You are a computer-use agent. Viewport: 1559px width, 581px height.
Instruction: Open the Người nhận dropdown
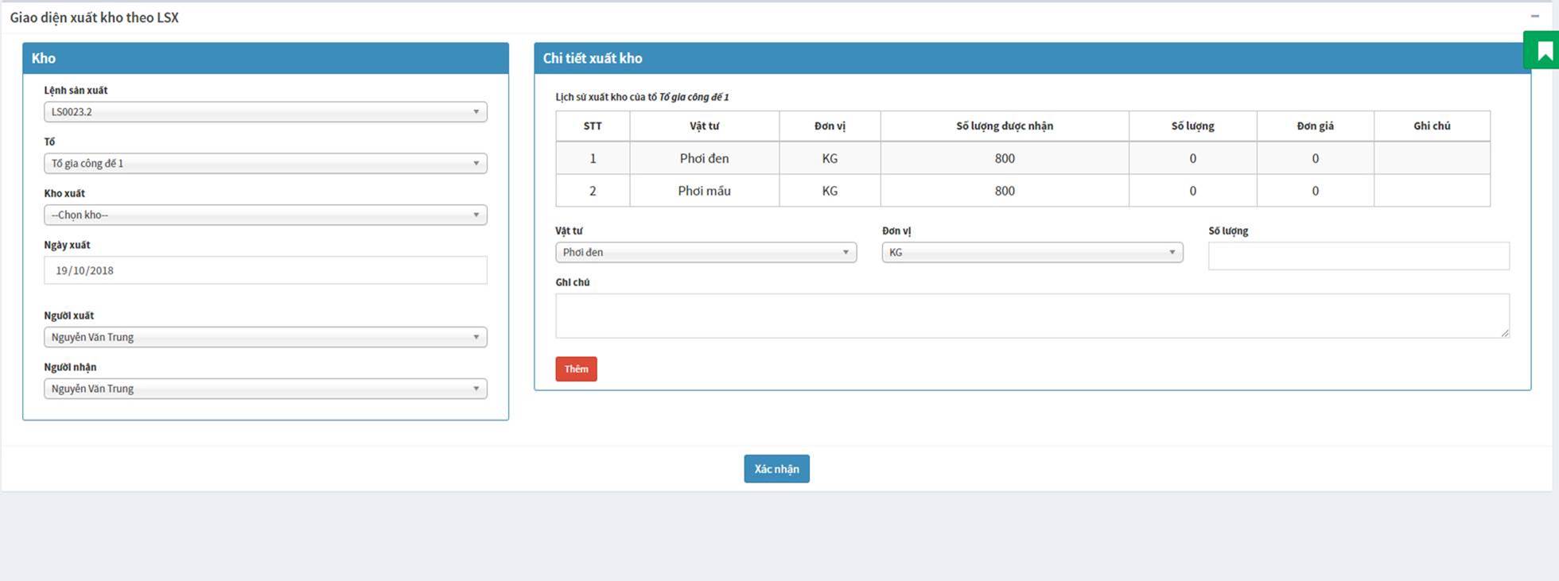click(x=265, y=389)
